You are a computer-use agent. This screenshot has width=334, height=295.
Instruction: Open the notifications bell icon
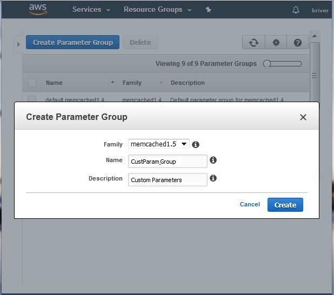pos(296,10)
